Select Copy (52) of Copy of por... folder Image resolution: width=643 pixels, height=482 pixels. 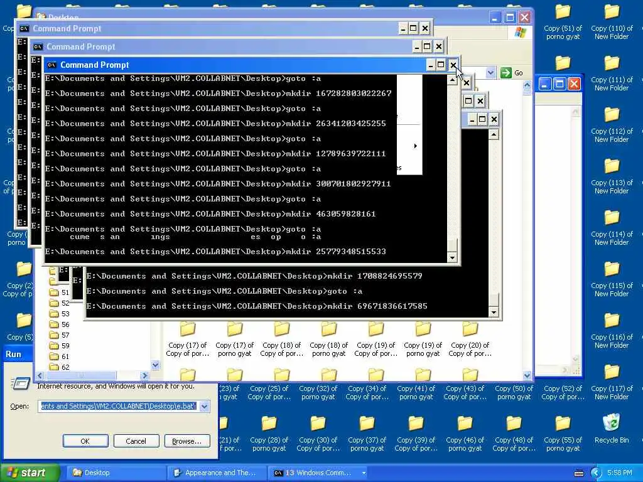tap(563, 392)
